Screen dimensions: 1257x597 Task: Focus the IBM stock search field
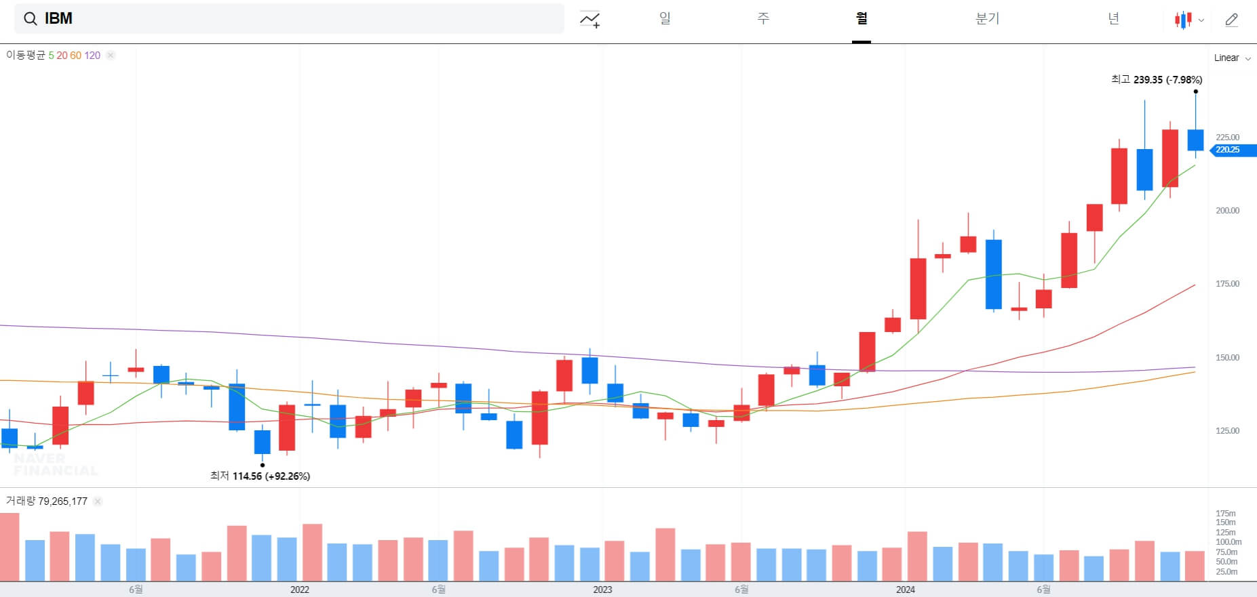[289, 19]
